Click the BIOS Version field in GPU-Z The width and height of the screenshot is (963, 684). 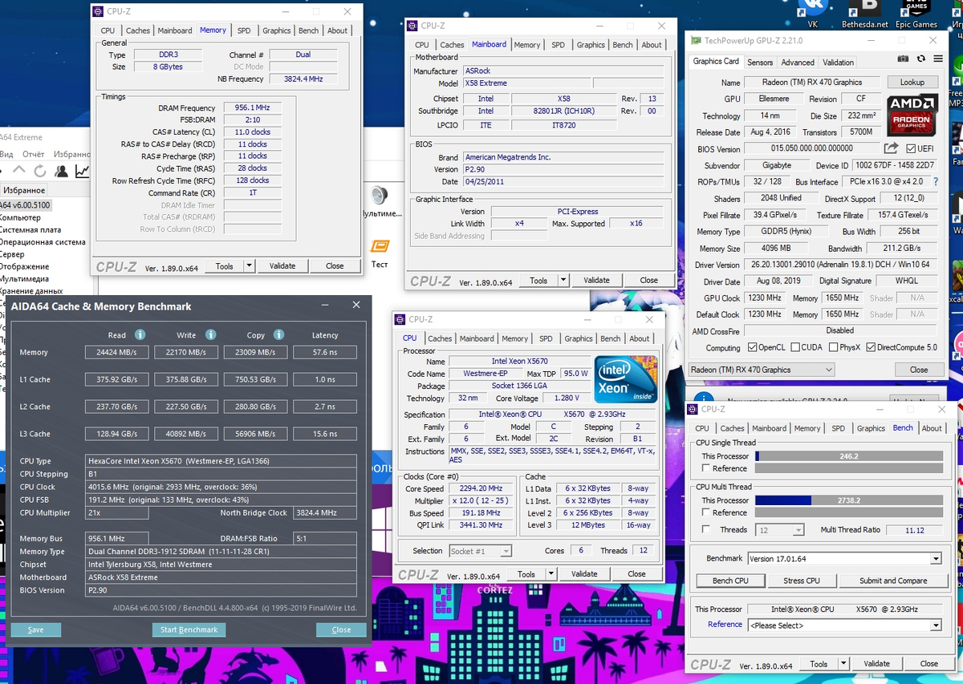point(811,148)
